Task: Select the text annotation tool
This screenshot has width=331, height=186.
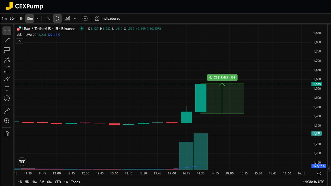Action: [7, 88]
